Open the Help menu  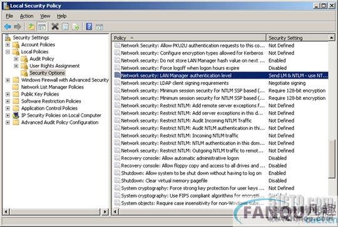coord(61,16)
